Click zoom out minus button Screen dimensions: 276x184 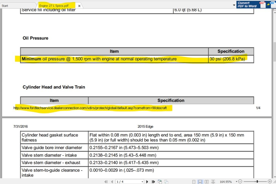(240, 182)
